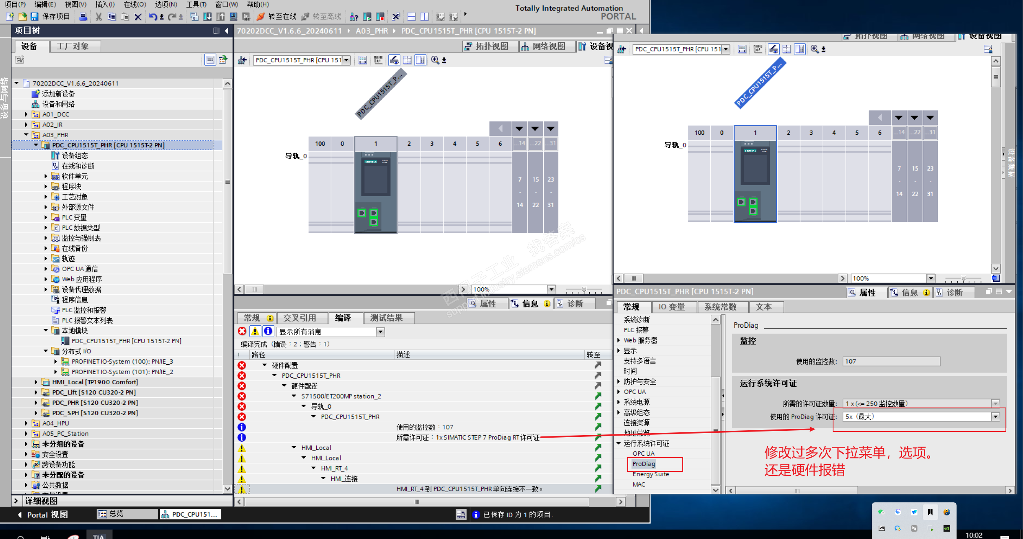Open the 在线(O) menu

click(134, 4)
